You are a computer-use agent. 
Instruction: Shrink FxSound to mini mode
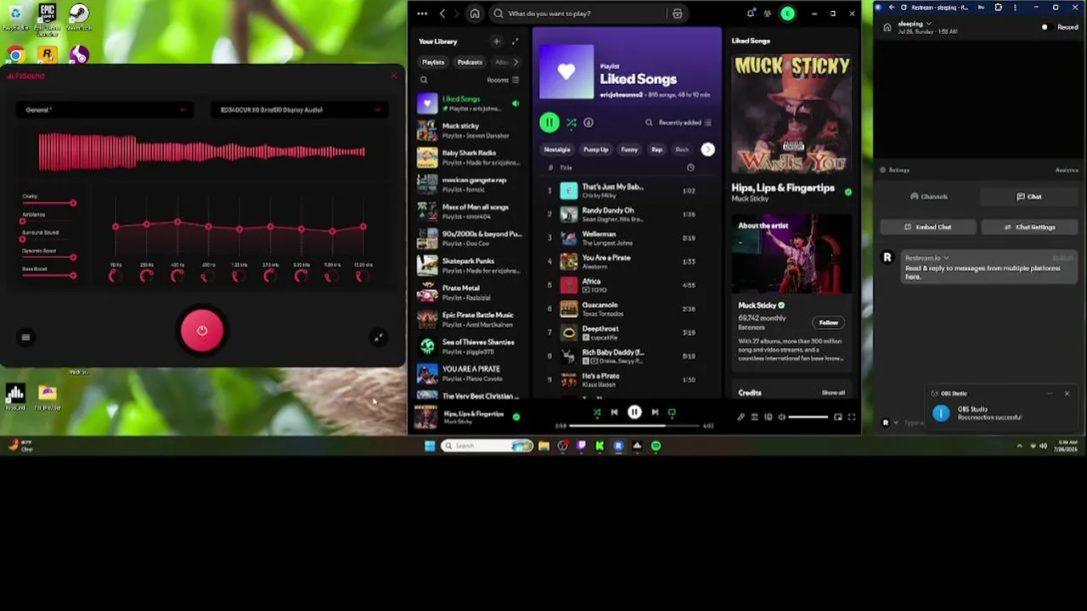tap(379, 338)
